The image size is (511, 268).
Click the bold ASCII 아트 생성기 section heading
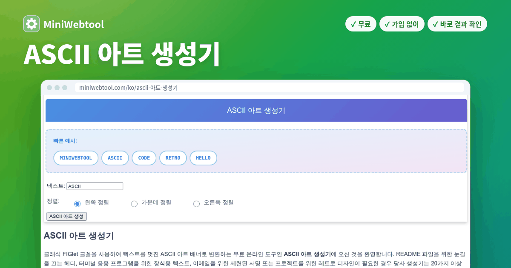[x=79, y=235]
